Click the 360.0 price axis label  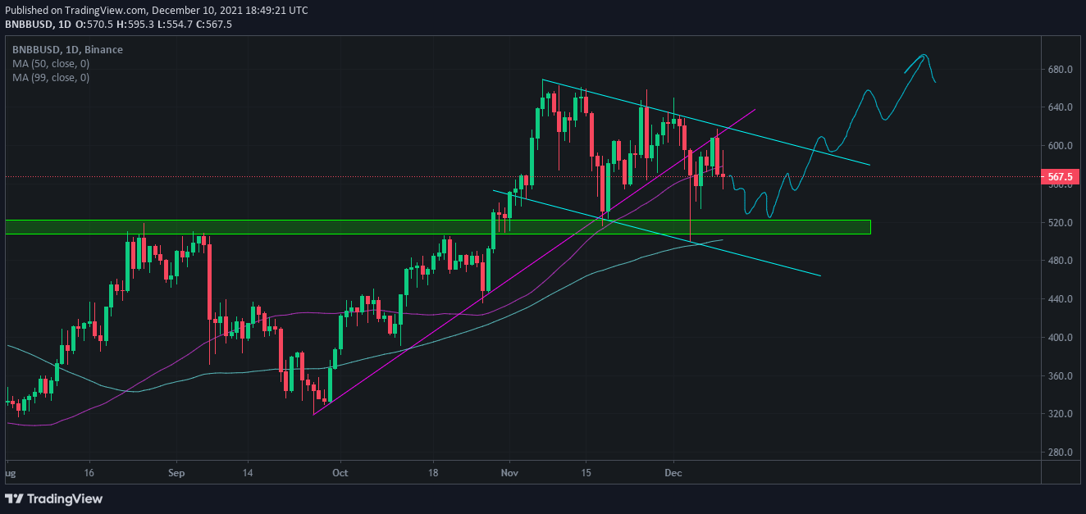(x=1061, y=376)
